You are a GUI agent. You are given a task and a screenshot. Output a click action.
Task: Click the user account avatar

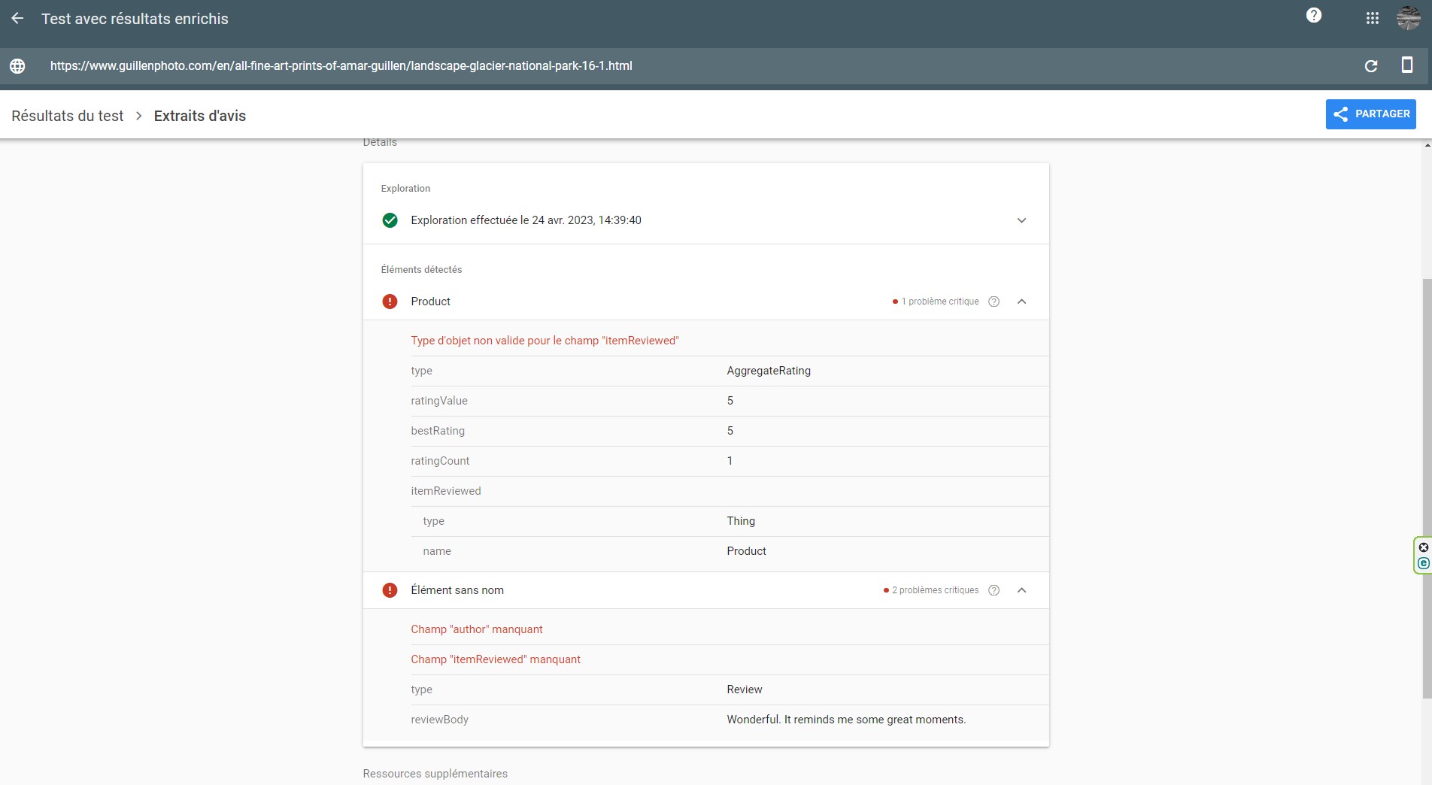pos(1408,18)
